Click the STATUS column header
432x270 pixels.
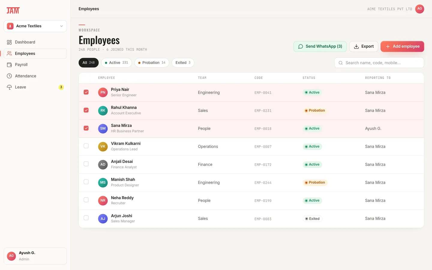pyautogui.click(x=309, y=78)
